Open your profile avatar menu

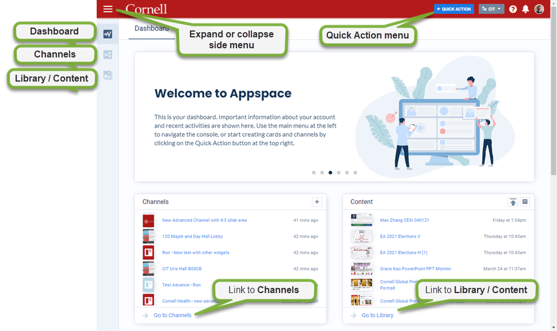coord(539,9)
